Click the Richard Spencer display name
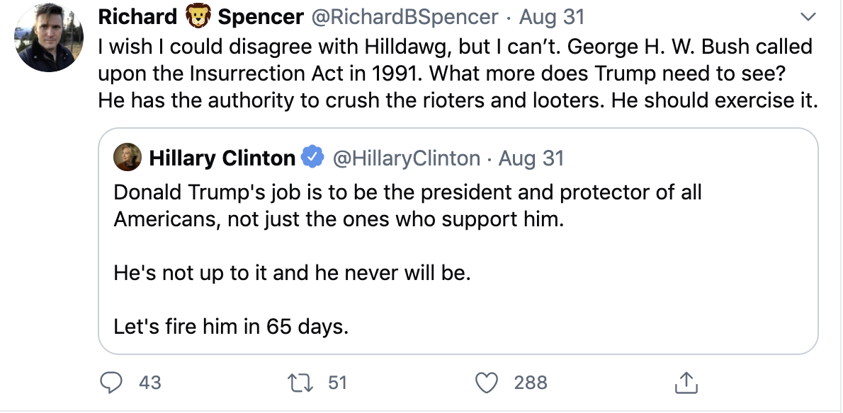The width and height of the screenshot is (843, 413). tap(138, 16)
